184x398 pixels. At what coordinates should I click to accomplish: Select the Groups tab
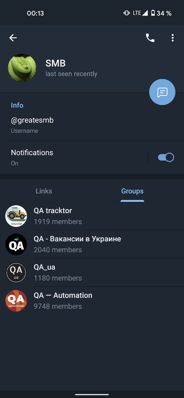point(132,191)
